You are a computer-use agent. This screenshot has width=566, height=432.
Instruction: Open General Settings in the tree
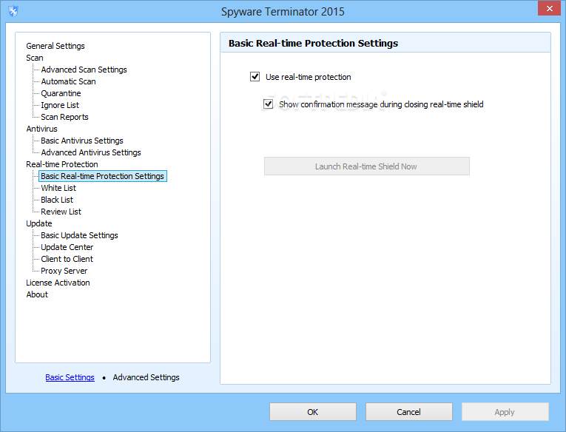coord(55,46)
